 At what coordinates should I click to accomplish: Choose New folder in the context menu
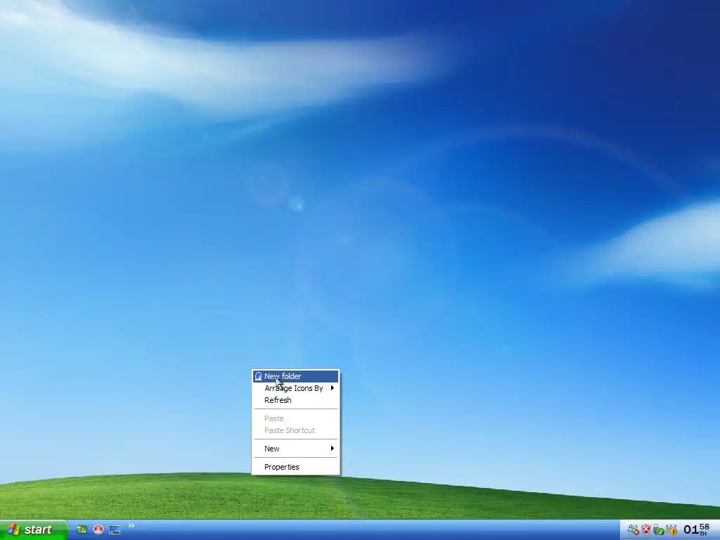pos(295,376)
